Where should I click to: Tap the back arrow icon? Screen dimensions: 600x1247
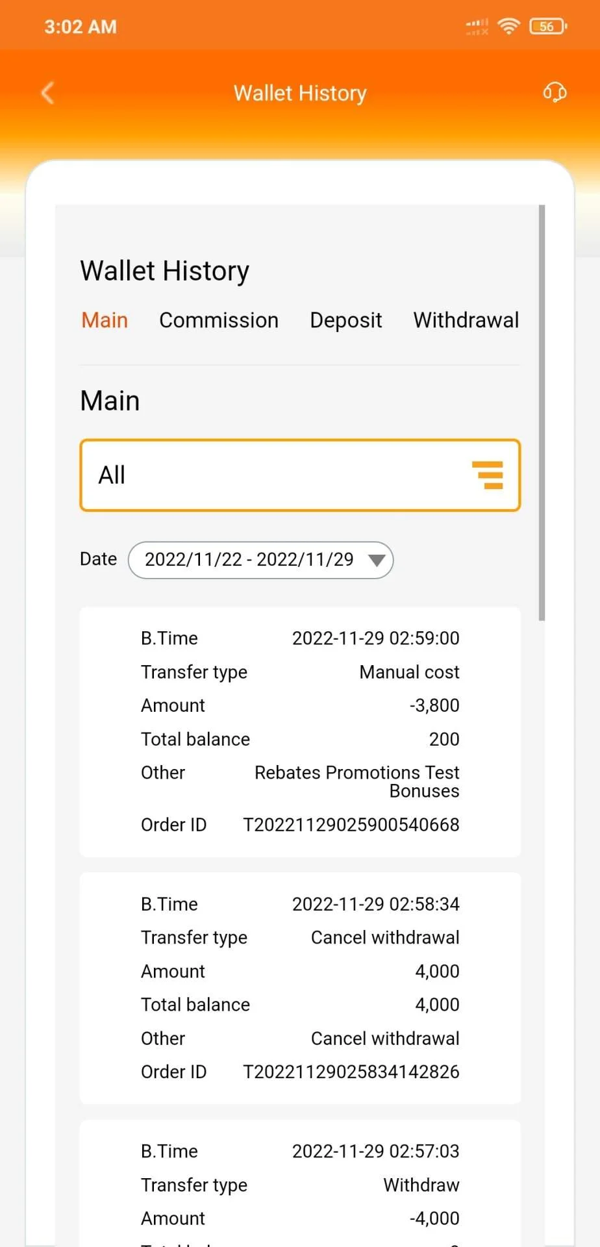point(47,93)
